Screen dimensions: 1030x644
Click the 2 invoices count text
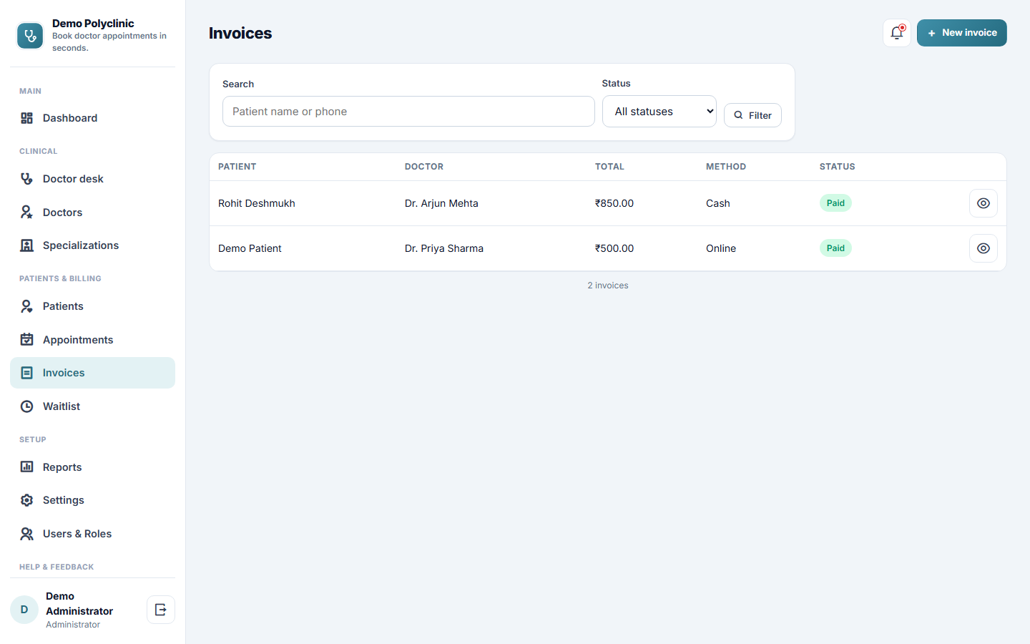[x=608, y=286]
